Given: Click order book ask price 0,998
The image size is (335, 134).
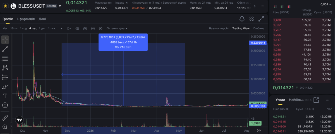Looking at the screenshot, I should pyautogui.click(x=277, y=54).
